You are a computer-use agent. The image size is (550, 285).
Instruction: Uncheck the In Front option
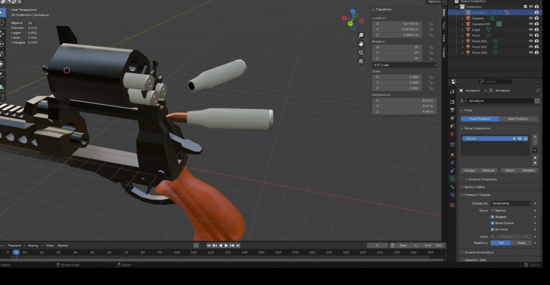(x=493, y=229)
